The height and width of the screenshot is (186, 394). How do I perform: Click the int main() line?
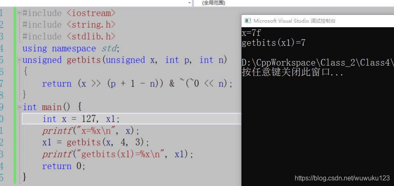(x=52, y=107)
